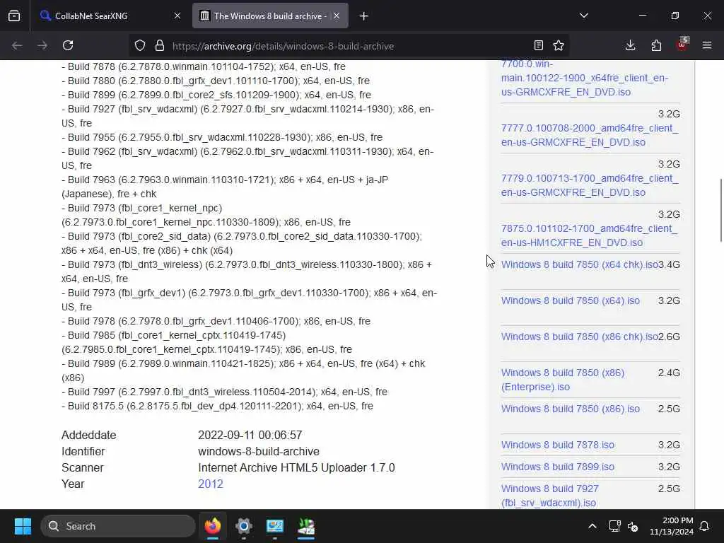Viewport: 724px width, 543px height.
Task: Open 7700.0.winmain GRMCXFRE_EN_DVD.iso link
Action: (585, 78)
